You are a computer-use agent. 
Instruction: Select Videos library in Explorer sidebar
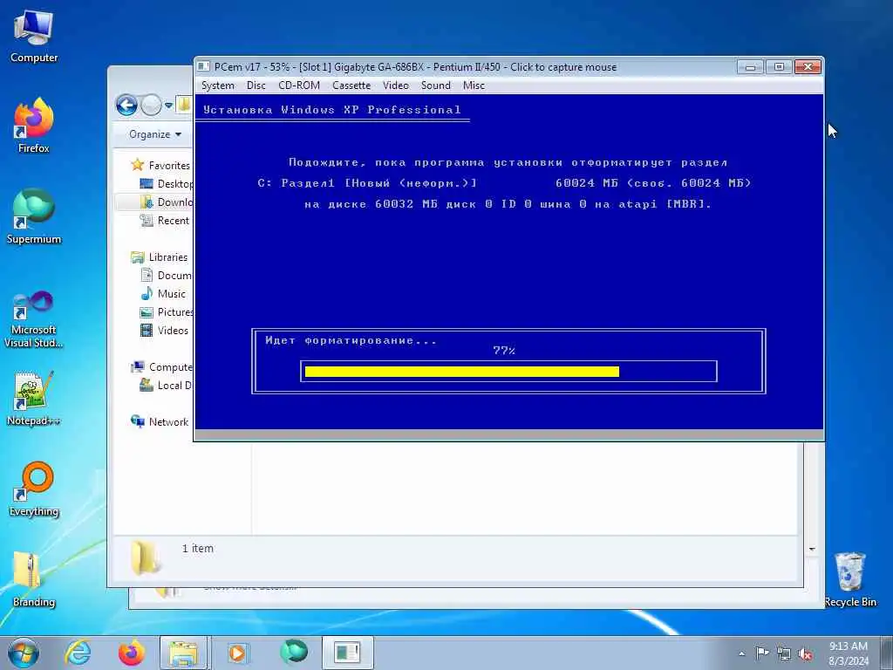pyautogui.click(x=164, y=331)
